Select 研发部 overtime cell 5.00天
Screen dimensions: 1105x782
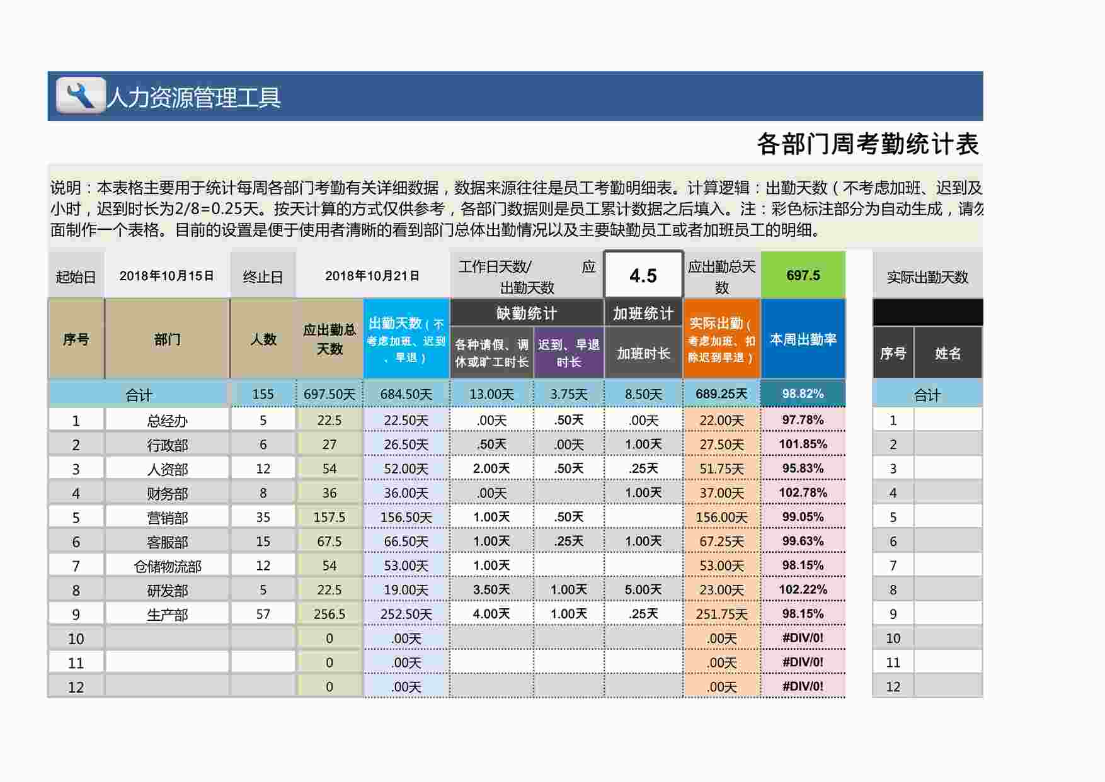643,590
